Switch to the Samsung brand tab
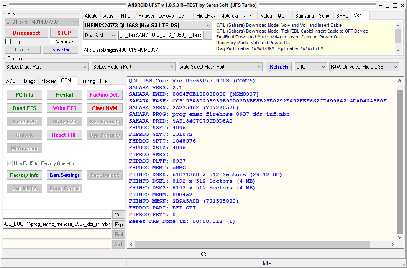The height and width of the screenshot is (268, 407). 305,16
